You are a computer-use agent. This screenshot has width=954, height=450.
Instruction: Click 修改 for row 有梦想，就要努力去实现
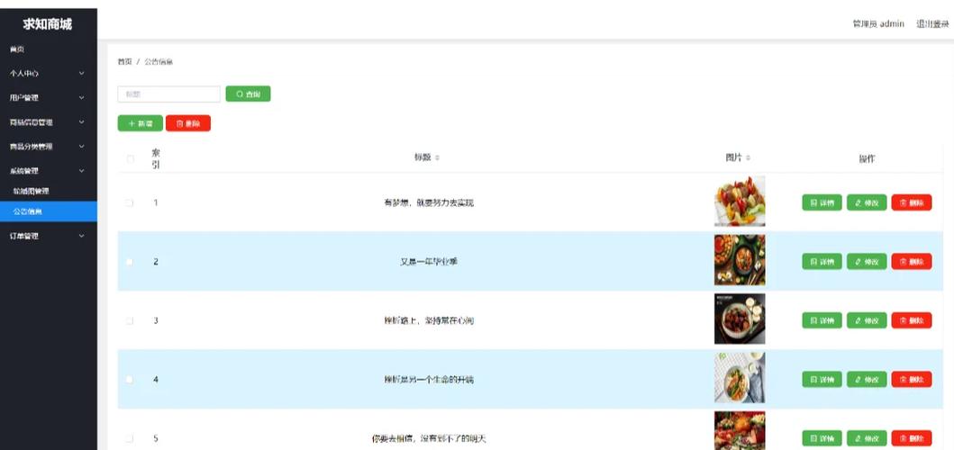click(867, 202)
